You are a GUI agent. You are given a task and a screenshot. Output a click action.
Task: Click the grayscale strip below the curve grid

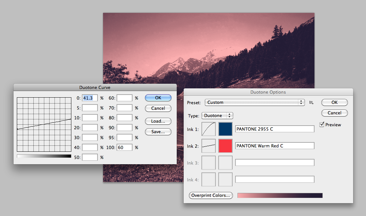click(44, 156)
